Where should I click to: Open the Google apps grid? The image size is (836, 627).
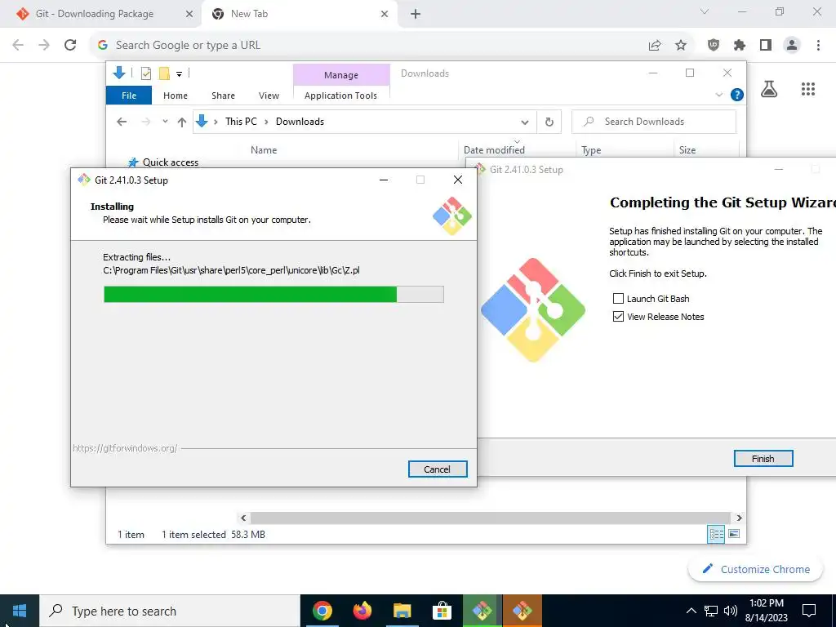point(808,89)
